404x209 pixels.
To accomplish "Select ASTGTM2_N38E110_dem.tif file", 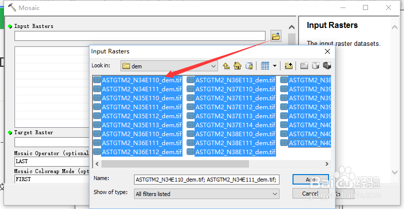I will tap(235, 134).
